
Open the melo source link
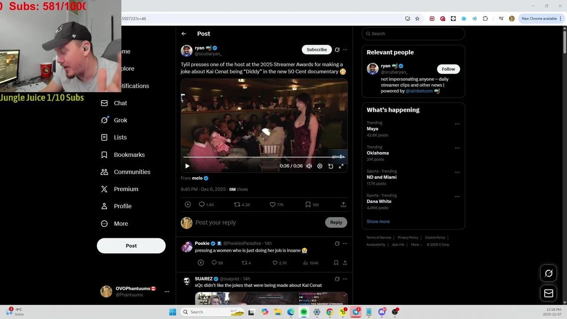pos(197,178)
